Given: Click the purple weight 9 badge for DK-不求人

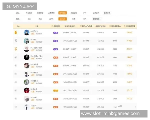Looking at the screenshot, I should click(56, 33).
